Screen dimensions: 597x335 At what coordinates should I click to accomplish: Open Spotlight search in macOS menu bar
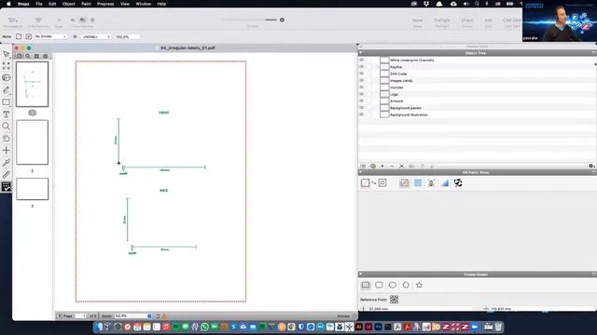coord(477,4)
